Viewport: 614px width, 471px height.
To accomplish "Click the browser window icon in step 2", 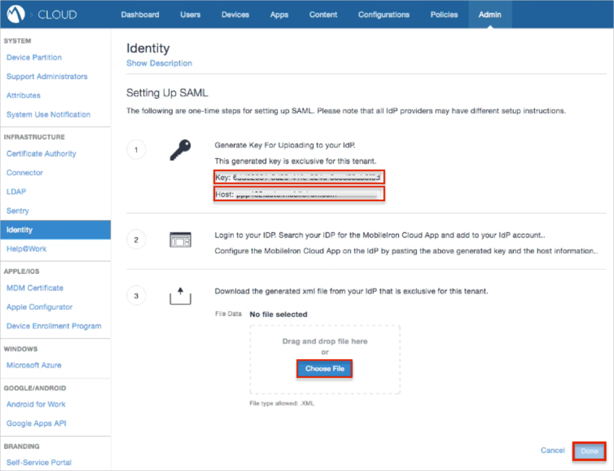I will click(180, 239).
